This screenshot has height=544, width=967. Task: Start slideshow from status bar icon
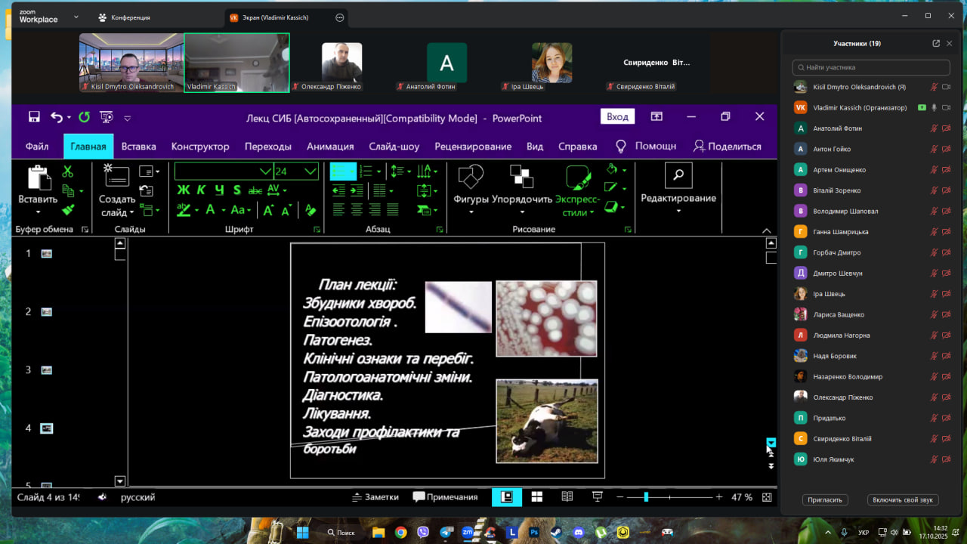[598, 497]
